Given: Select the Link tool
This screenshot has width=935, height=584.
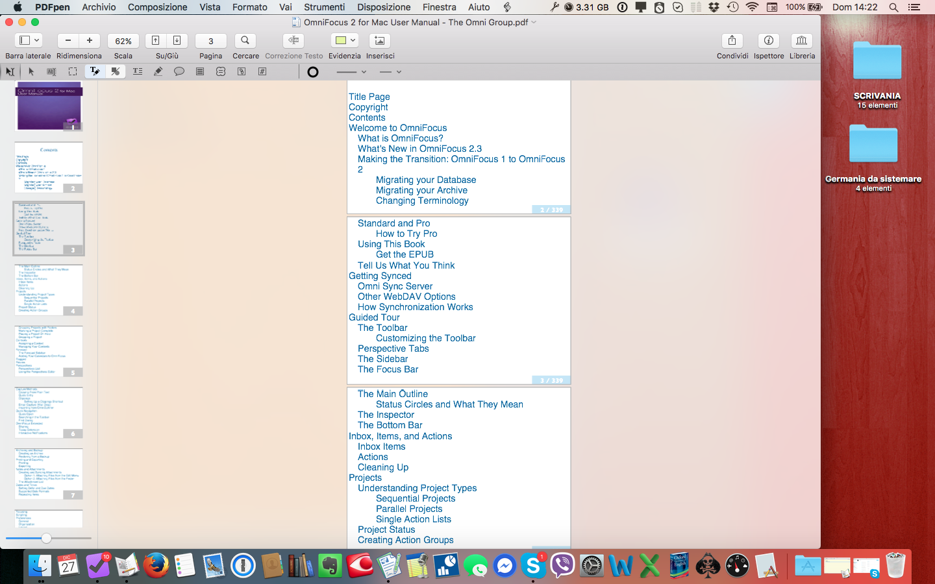Looking at the screenshot, I should point(242,71).
